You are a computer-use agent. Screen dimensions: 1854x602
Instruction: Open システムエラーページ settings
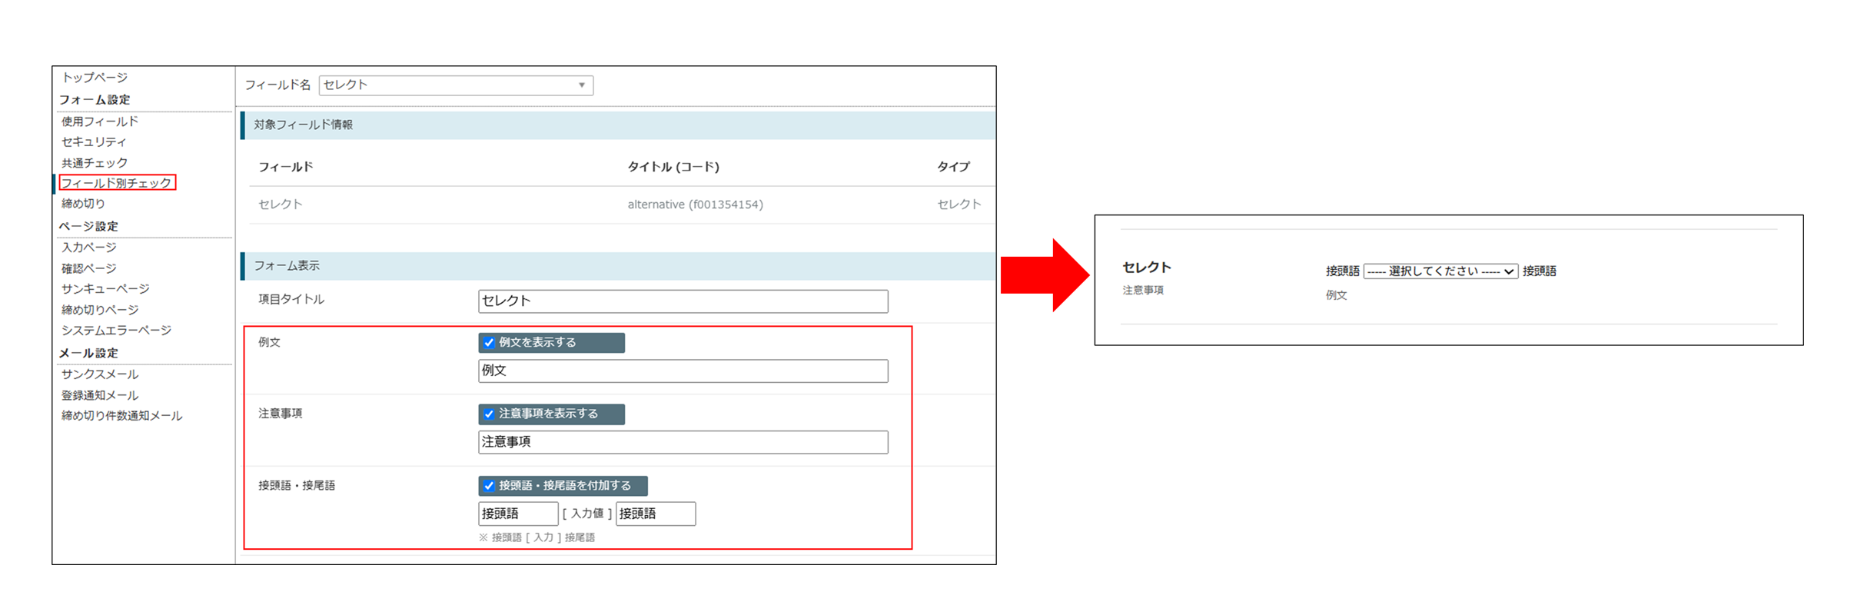[116, 331]
